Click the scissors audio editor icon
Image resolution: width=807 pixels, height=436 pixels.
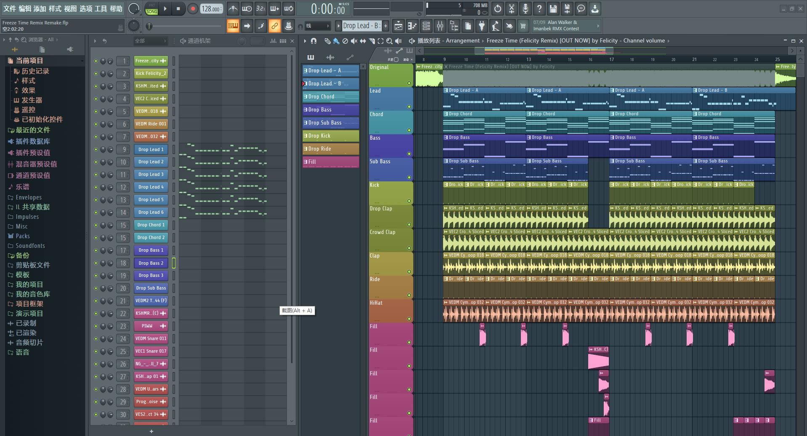tap(512, 8)
